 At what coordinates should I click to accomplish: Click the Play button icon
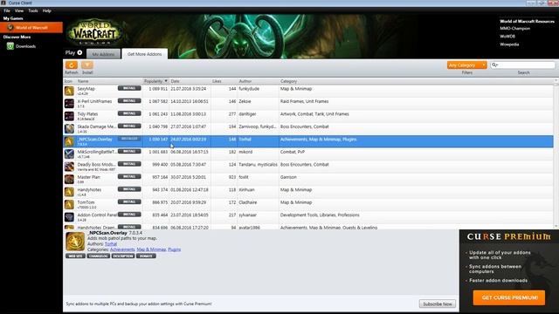tap(79, 52)
